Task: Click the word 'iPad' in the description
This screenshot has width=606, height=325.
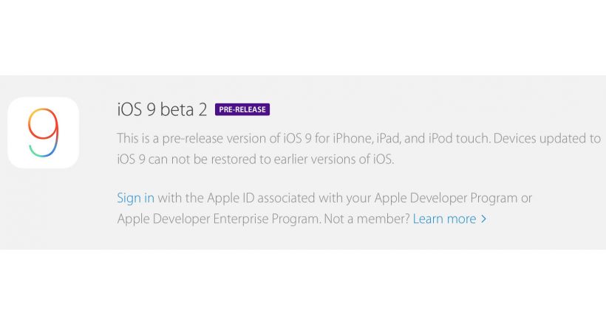Action: (389, 138)
